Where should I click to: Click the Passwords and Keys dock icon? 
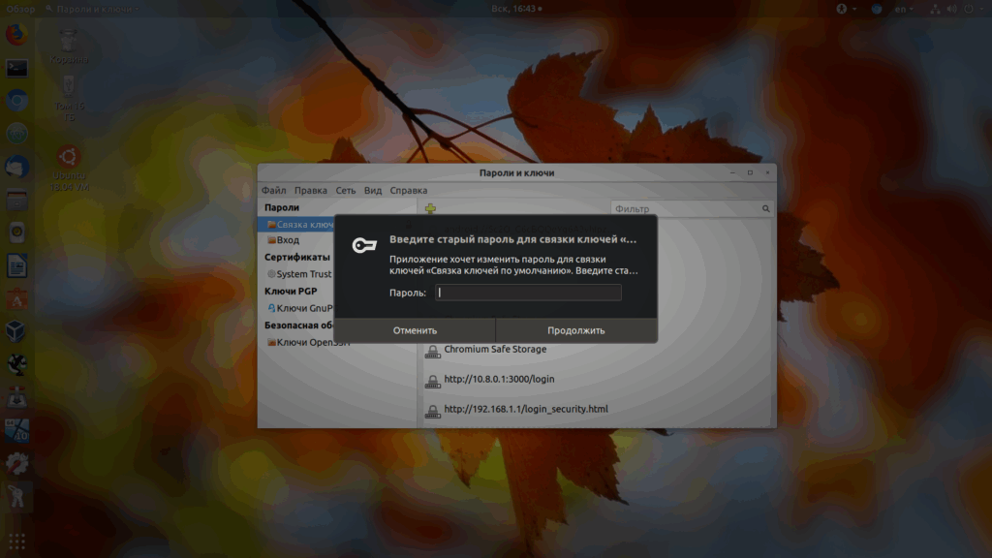[17, 497]
